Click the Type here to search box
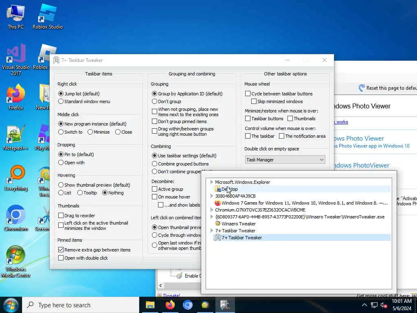417x313 pixels. tap(81, 305)
